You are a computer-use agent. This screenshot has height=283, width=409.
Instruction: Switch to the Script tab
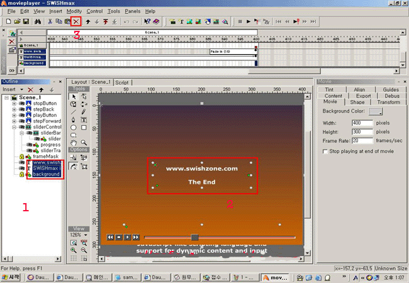[x=122, y=82]
